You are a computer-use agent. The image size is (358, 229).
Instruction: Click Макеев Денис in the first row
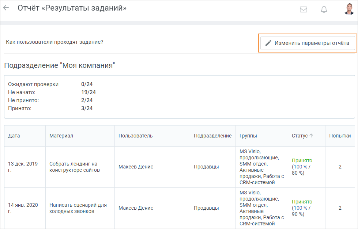click(136, 167)
